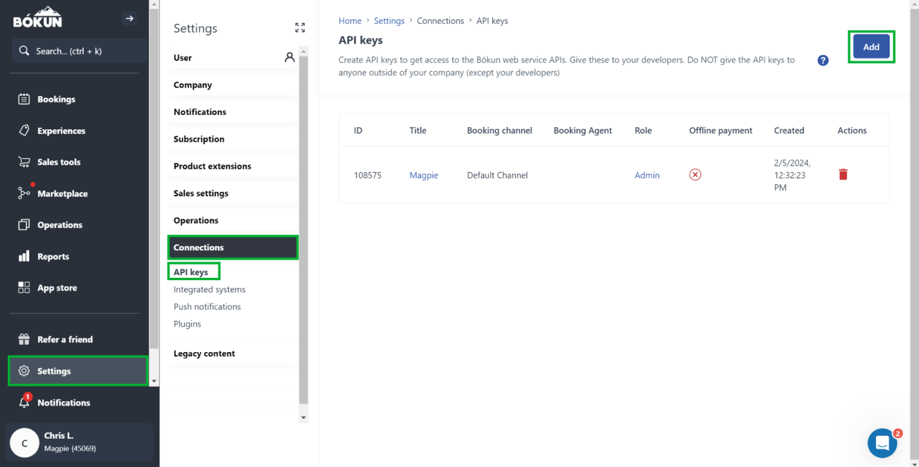The height and width of the screenshot is (467, 919).
Task: Click the Admin role link
Action: tap(647, 175)
